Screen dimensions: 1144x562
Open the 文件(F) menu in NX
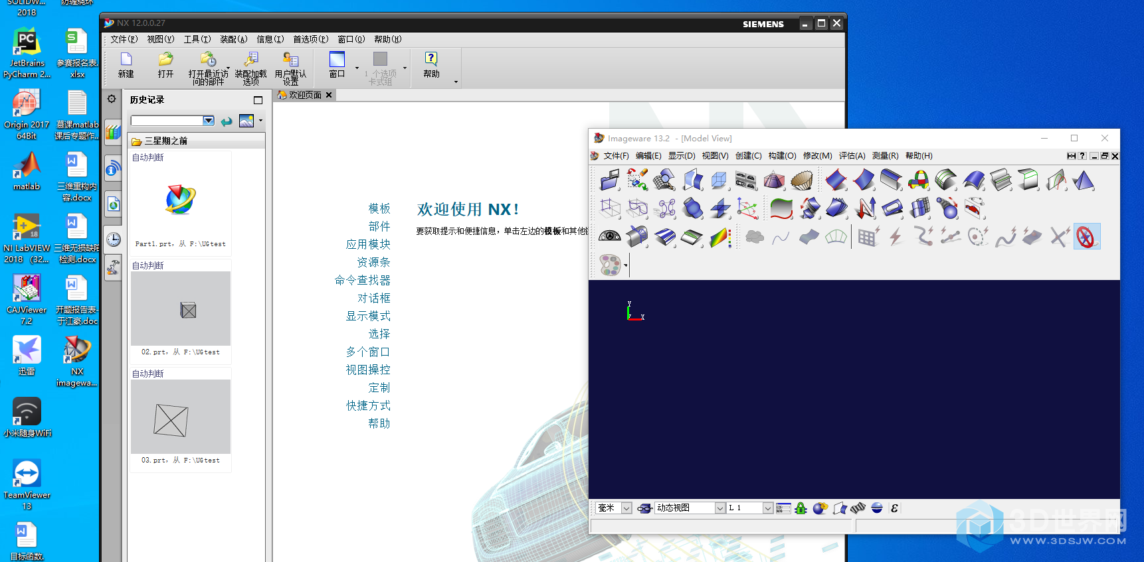click(124, 39)
